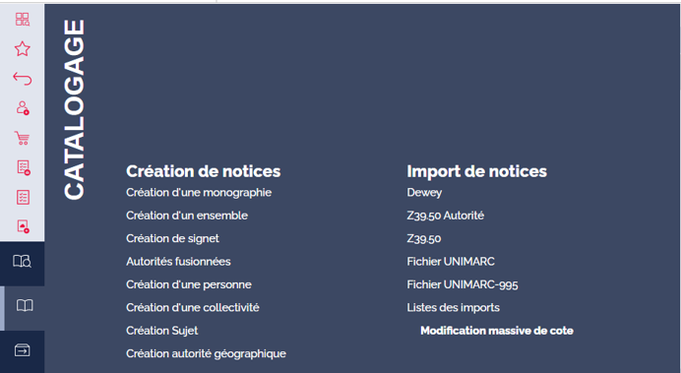
Task: Click Modification massive de cote
Action: [x=497, y=331]
